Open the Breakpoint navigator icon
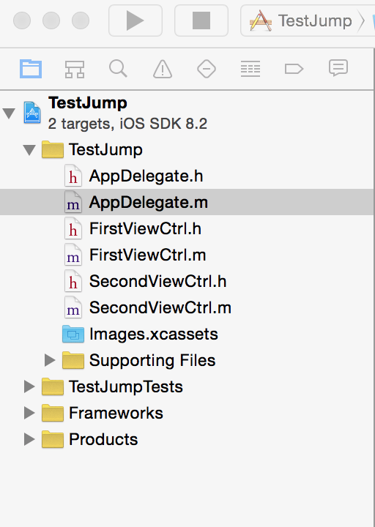 pyautogui.click(x=294, y=69)
